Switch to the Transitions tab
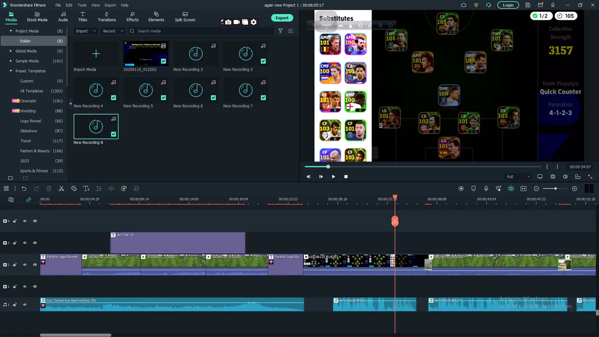The height and width of the screenshot is (337, 599). pos(107,17)
